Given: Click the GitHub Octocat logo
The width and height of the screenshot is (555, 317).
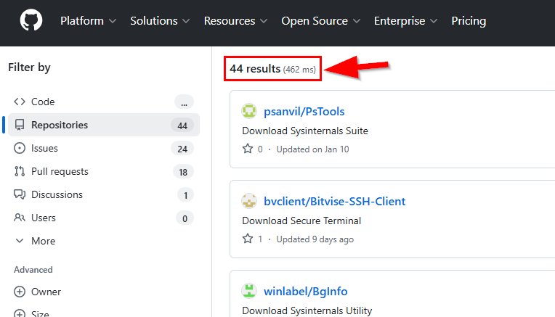Looking at the screenshot, I should [30, 21].
